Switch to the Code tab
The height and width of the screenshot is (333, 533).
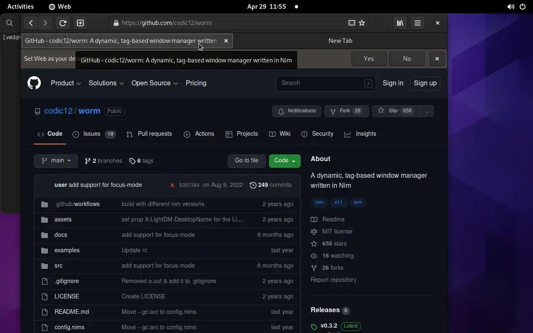pyautogui.click(x=50, y=134)
